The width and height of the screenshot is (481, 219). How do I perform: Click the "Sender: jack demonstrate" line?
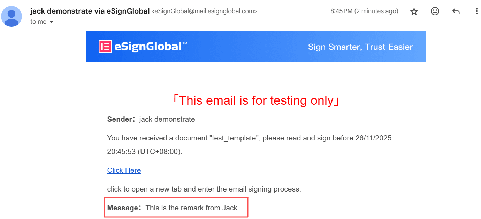[151, 119]
